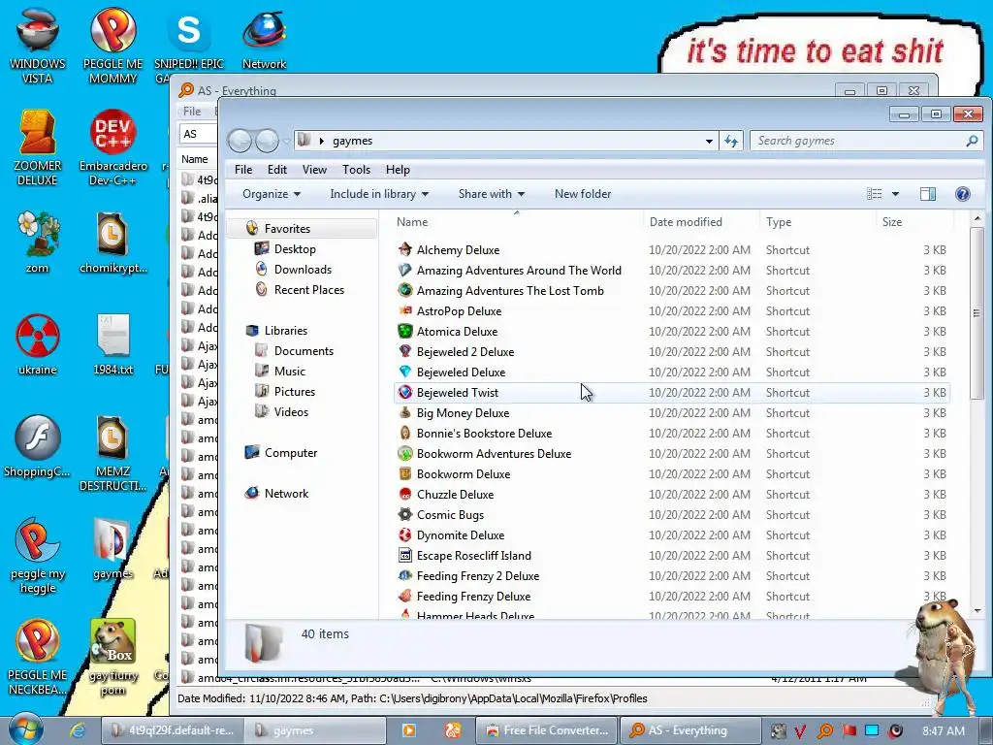Click the Bookworm Adventures Deluxe icon
993x745 pixels.
point(404,453)
